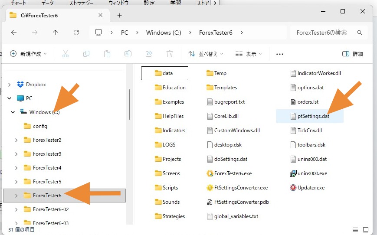This screenshot has height=235, width=377.
Task: Click the navigation pane vertical scrollbar
Action: coord(130,104)
